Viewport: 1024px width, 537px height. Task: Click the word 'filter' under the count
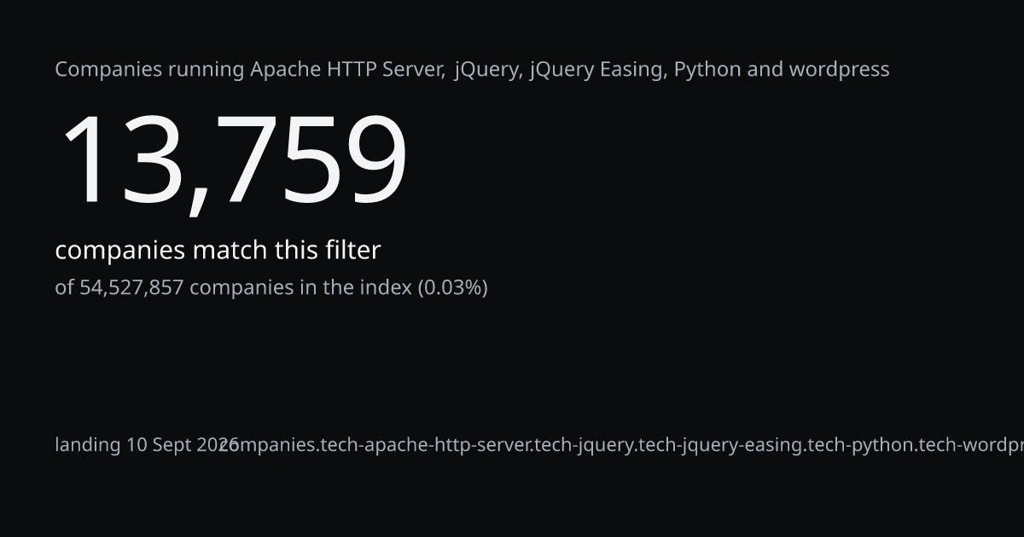coord(352,250)
